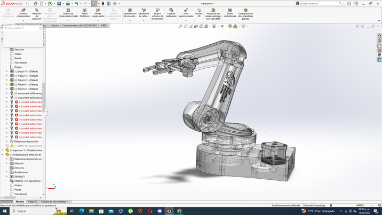Viewport: 382px width, 215px height.
Task: Toggle Configuración de ensamblaje grande
Action: [x=245, y=14]
